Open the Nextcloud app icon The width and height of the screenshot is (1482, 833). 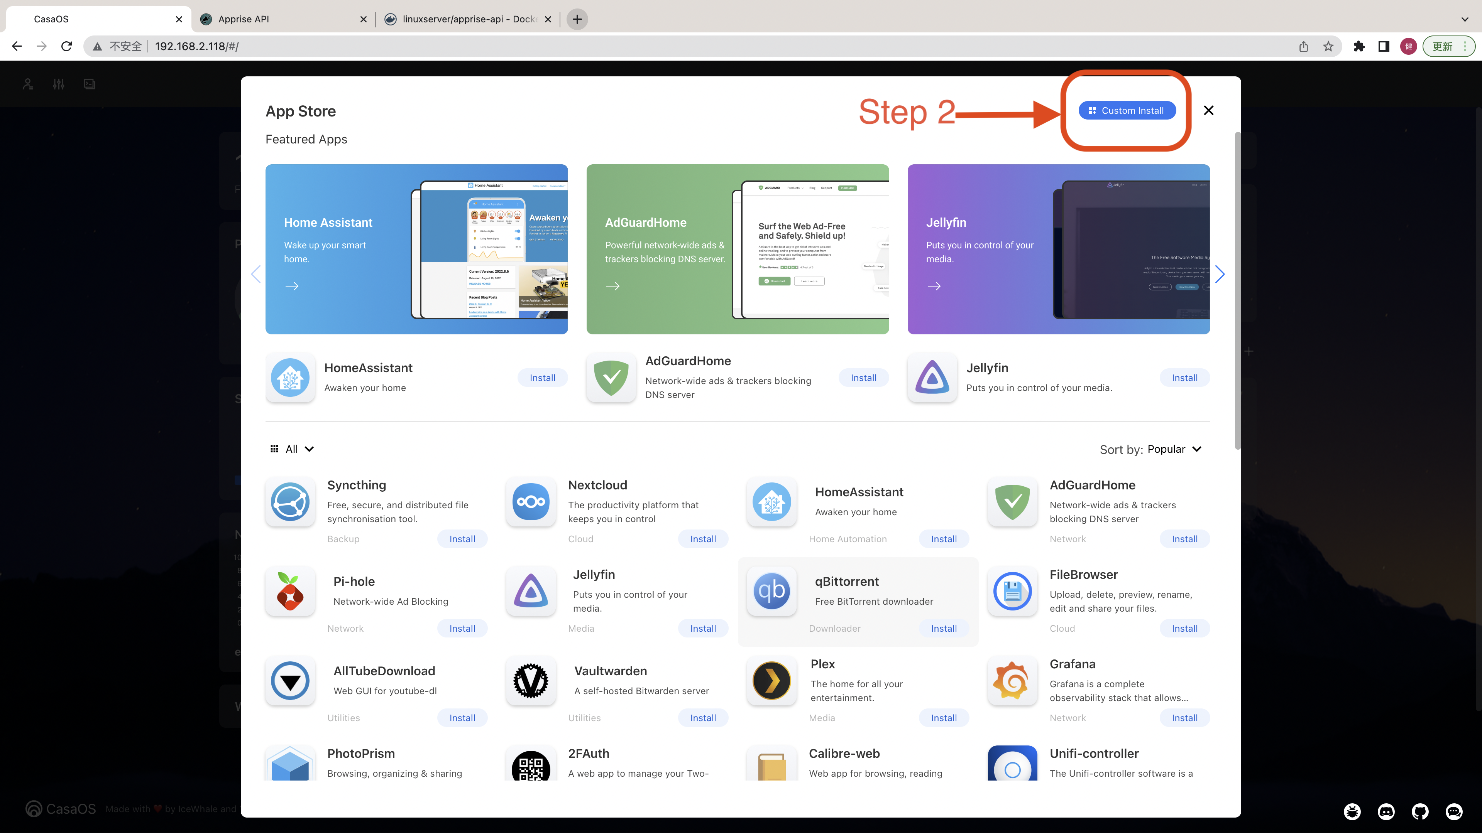530,502
